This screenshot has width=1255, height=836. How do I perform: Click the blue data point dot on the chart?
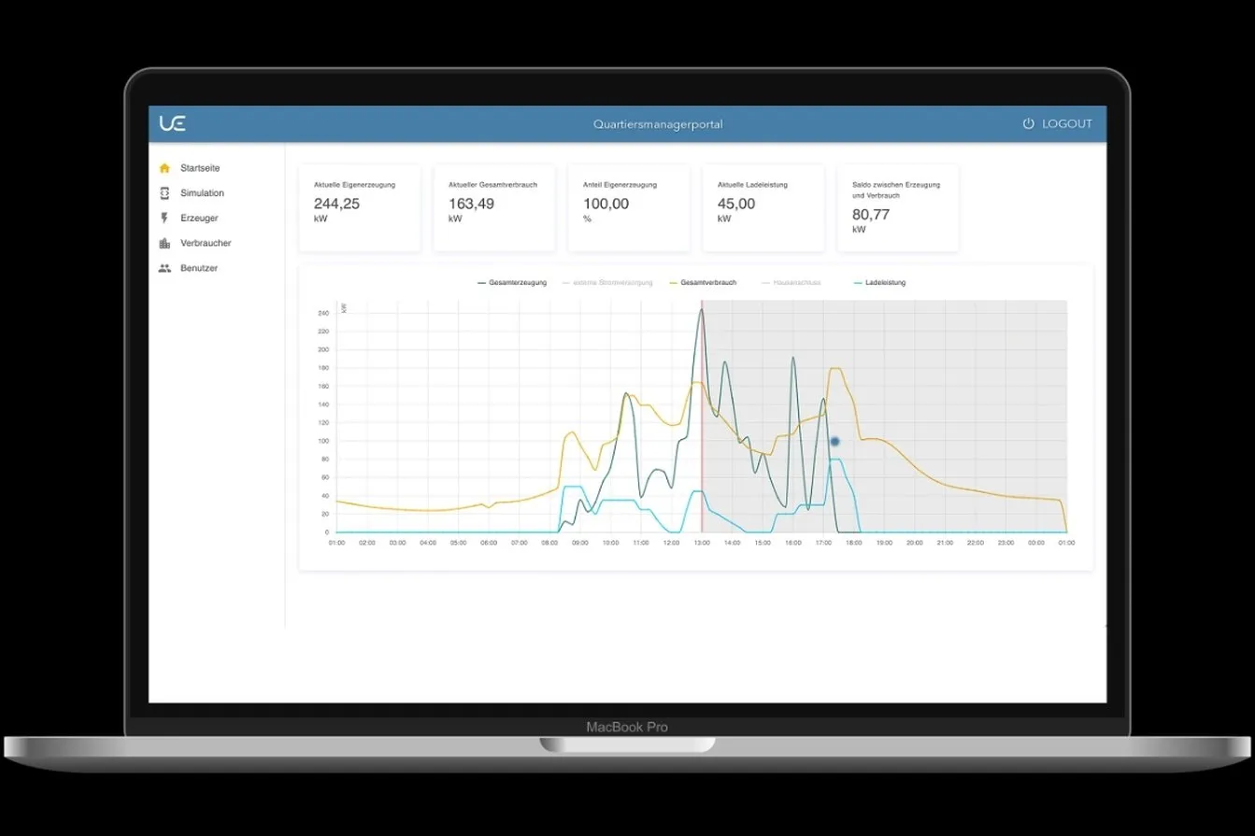pos(834,441)
